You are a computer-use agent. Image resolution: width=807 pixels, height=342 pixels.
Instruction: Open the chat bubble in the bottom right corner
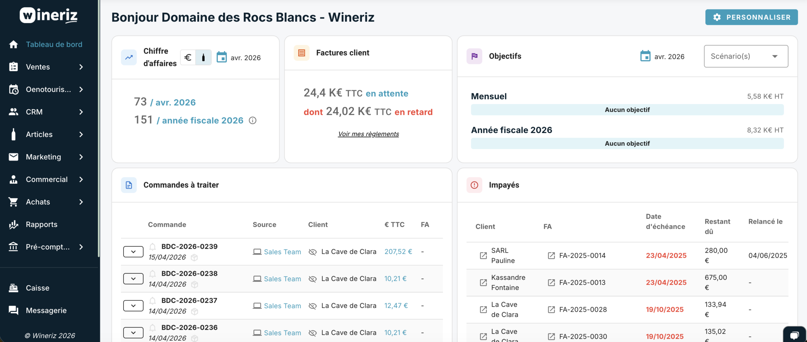[x=795, y=335]
